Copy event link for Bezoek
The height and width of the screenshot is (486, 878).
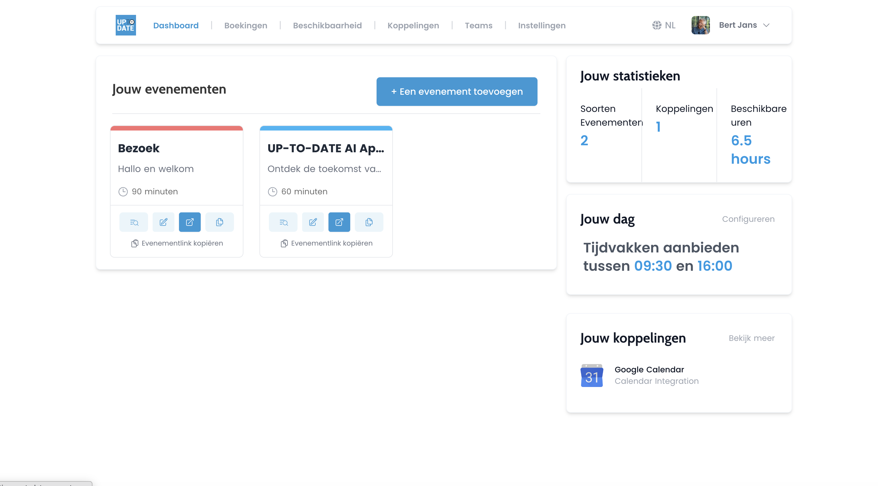click(x=177, y=243)
